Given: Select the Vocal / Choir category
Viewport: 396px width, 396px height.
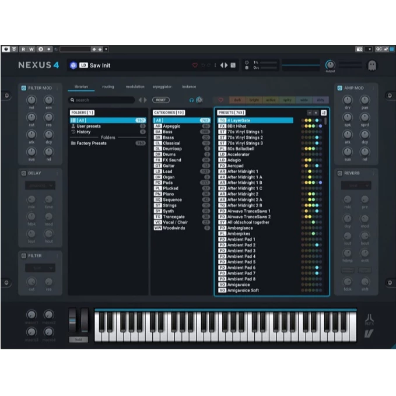Looking at the screenshot, I should 181,222.
